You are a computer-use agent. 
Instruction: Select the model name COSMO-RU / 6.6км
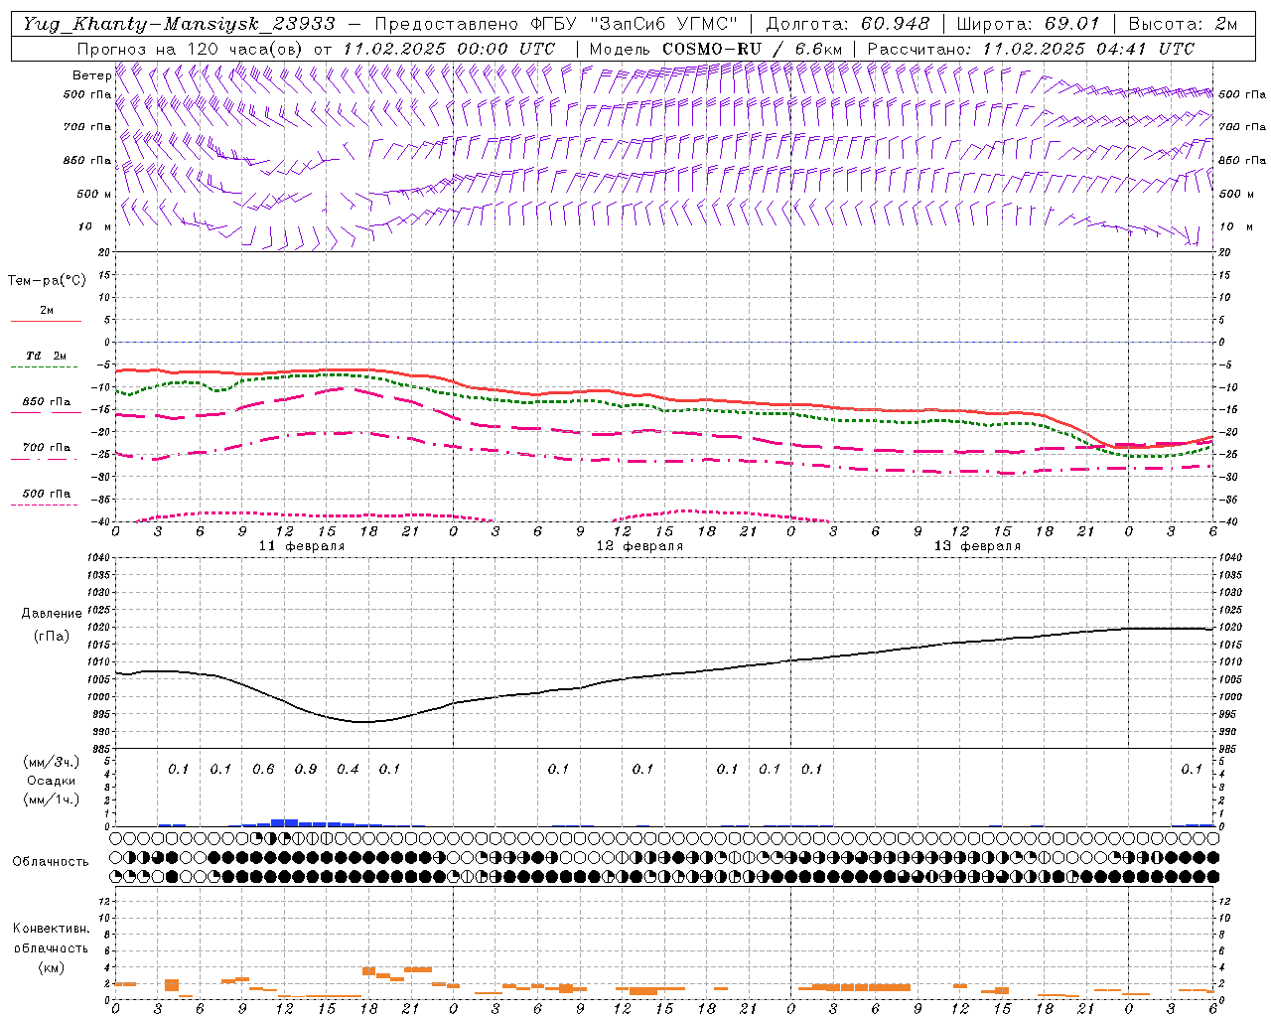755,49
